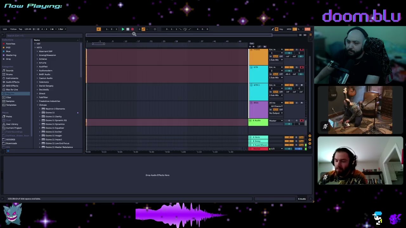406x228 pixels.
Task: Arm the GTR 2 track for recording
Action: (x=302, y=85)
